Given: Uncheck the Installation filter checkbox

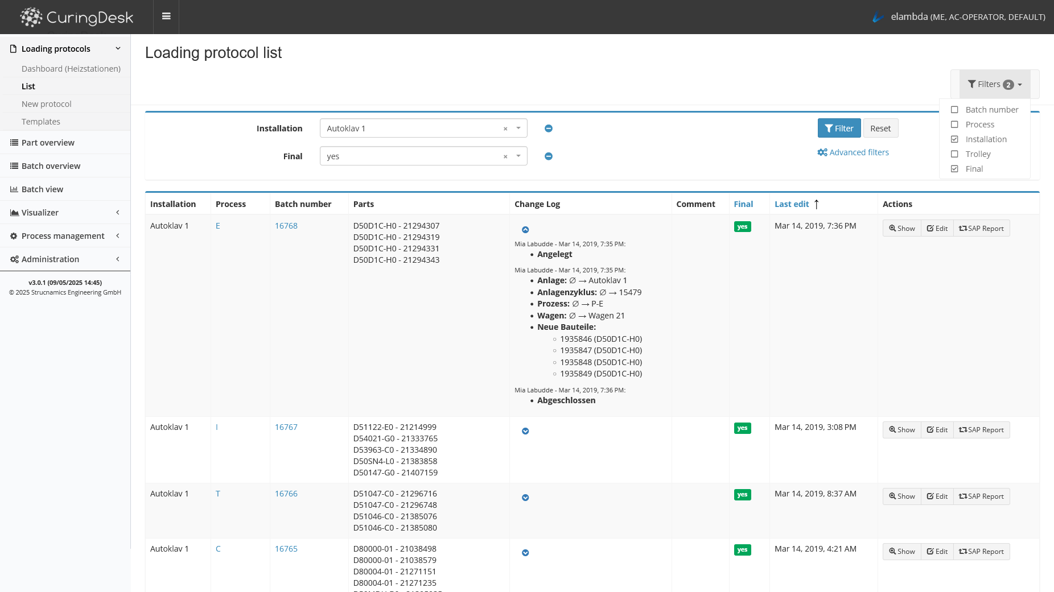Looking at the screenshot, I should (954, 139).
